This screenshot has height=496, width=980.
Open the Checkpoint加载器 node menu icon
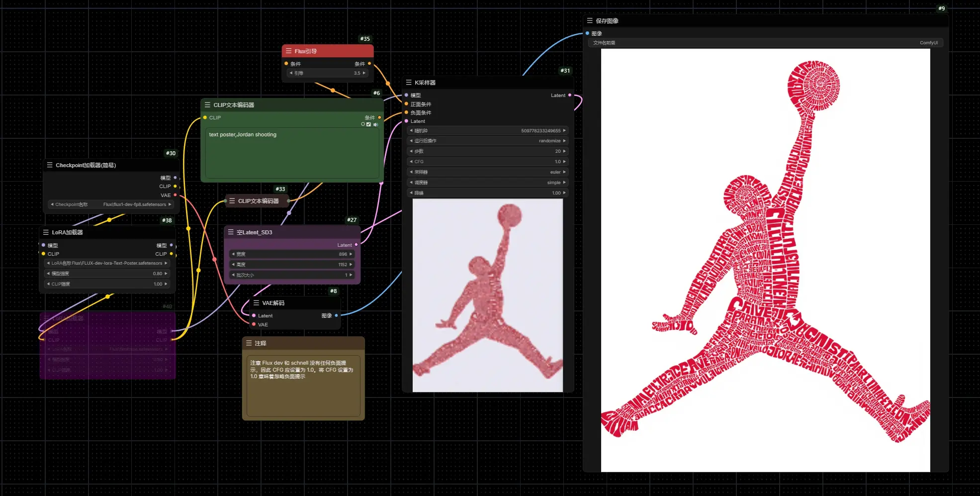pyautogui.click(x=50, y=165)
